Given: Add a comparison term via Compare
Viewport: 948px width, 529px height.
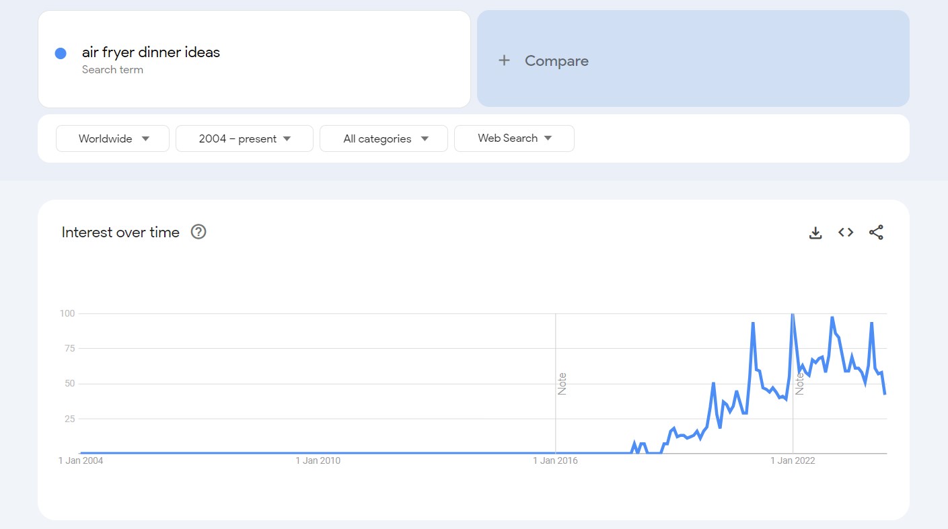Looking at the screenshot, I should (556, 60).
